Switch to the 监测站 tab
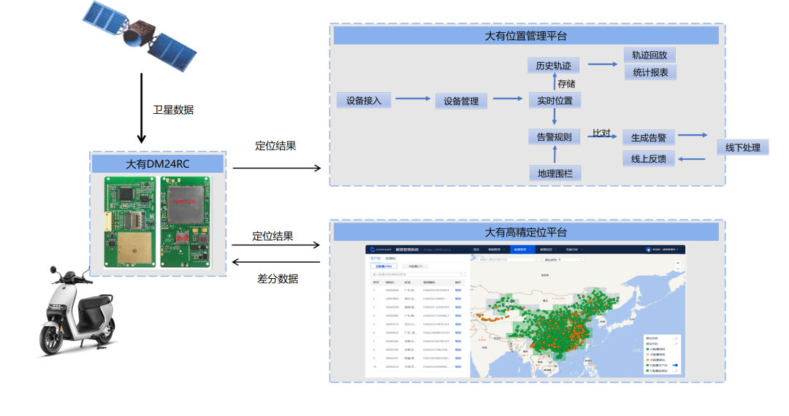The image size is (789, 416). 390,258
